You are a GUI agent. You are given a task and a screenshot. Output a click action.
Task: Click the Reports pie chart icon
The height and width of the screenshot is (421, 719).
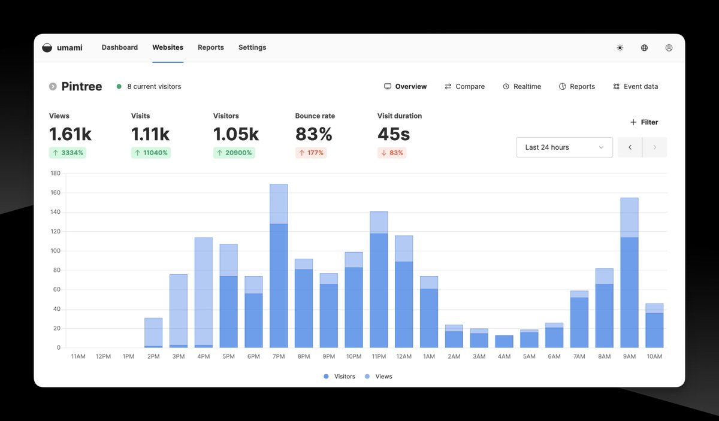(x=563, y=87)
